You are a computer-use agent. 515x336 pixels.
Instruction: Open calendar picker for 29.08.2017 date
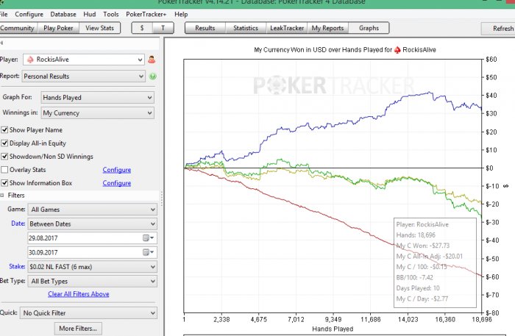(x=148, y=238)
